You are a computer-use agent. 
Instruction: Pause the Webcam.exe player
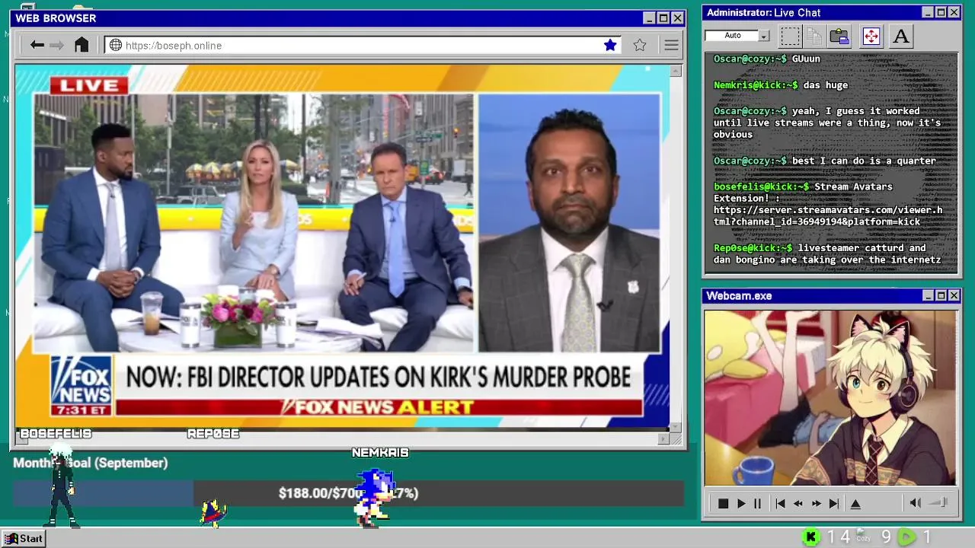[757, 503]
